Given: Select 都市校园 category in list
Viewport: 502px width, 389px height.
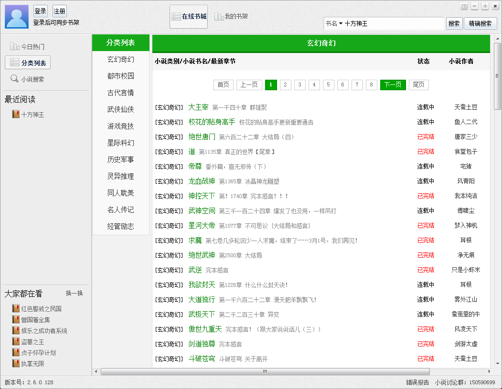Looking at the screenshot, I should 120,76.
